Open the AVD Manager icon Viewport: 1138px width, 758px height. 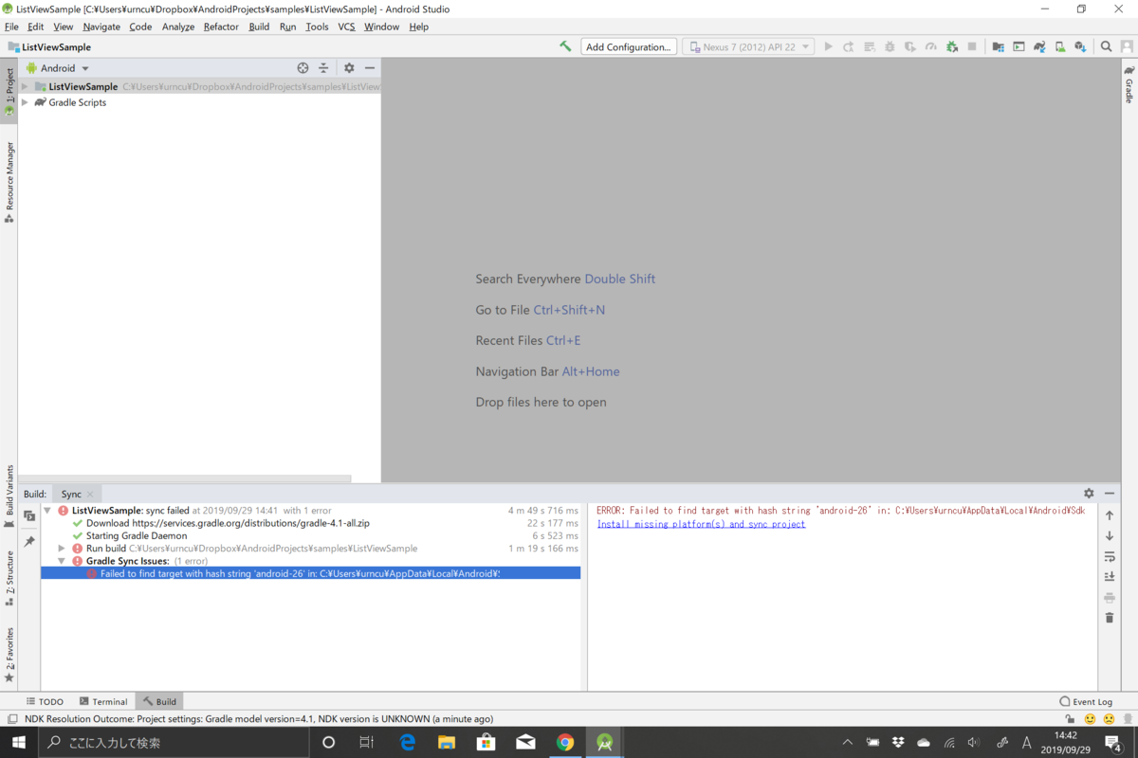point(1060,46)
